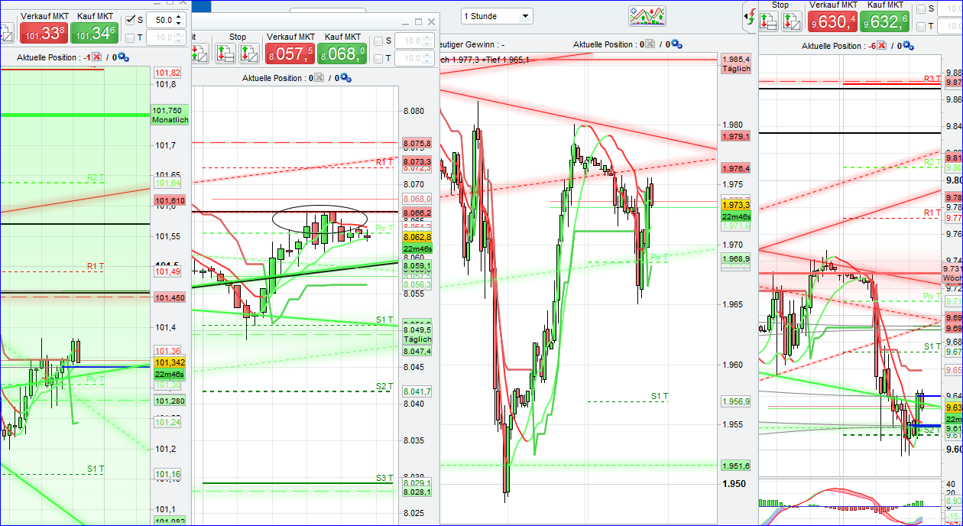Open position settings via gear icon in left panel
This screenshot has width=963, height=526.
[122, 57]
